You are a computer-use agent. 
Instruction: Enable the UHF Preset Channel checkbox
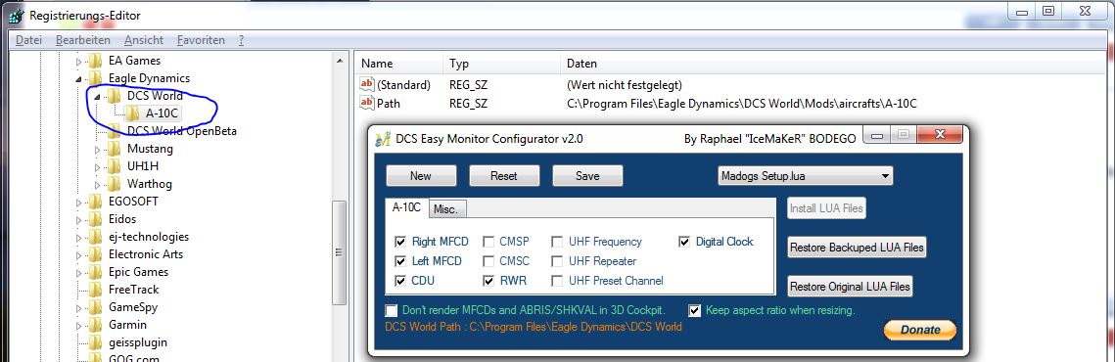point(557,281)
